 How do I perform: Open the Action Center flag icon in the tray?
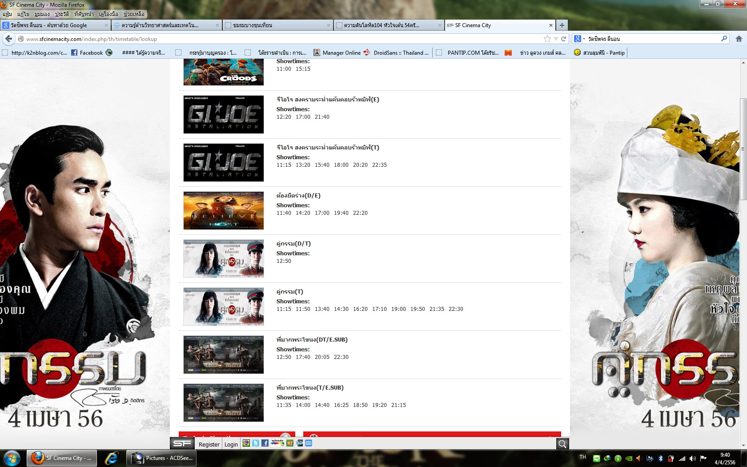(x=703, y=459)
